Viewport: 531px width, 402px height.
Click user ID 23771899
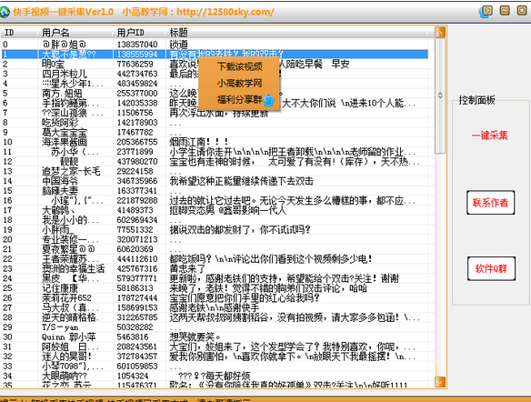coord(135,152)
